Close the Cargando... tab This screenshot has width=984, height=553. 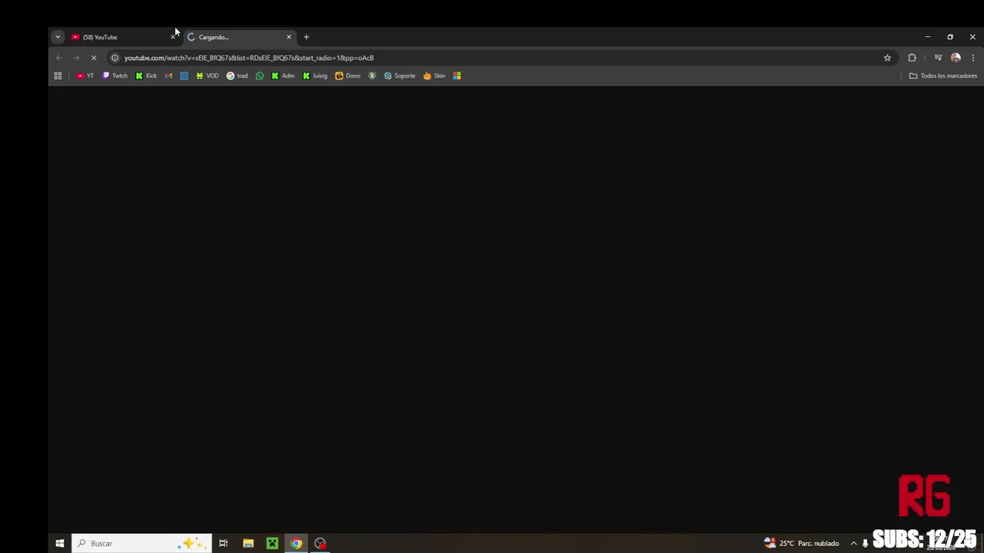coord(289,37)
